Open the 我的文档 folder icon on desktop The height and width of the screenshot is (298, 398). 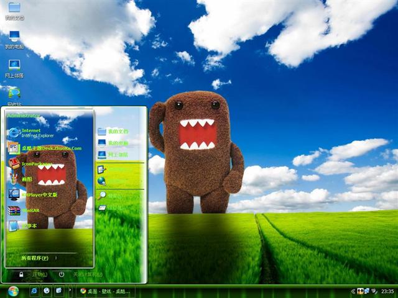[14, 11]
